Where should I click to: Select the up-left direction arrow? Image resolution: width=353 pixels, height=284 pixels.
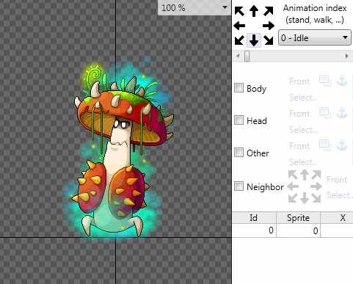[x=239, y=11]
